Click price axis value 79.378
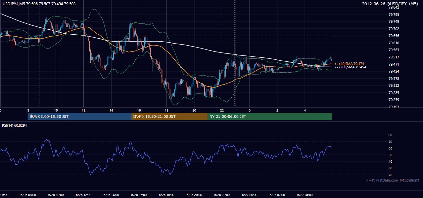This screenshot has height=198, width=423. (394, 79)
